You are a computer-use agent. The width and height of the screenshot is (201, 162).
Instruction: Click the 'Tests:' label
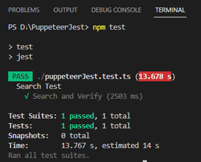tap(20, 126)
